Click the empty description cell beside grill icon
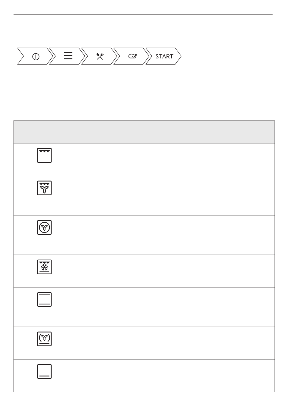The image size is (286, 414). 175,159
